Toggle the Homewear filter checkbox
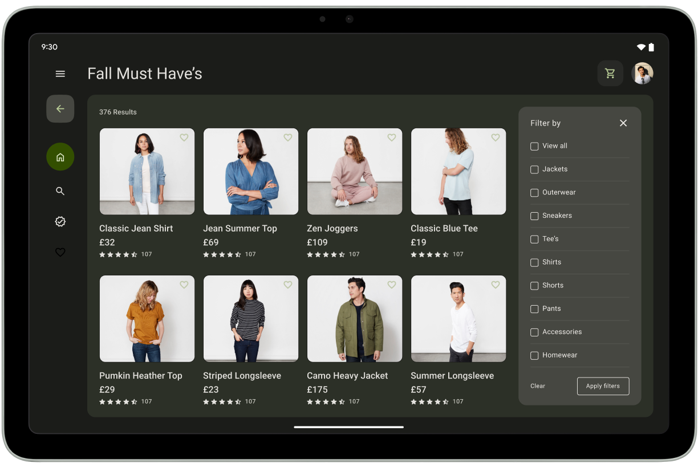The width and height of the screenshot is (698, 467). tap(534, 356)
